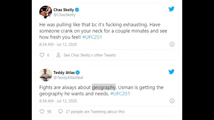Open the info icon on Chas Skelly's tweet
The width and height of the screenshot is (214, 120).
pos(172,44)
